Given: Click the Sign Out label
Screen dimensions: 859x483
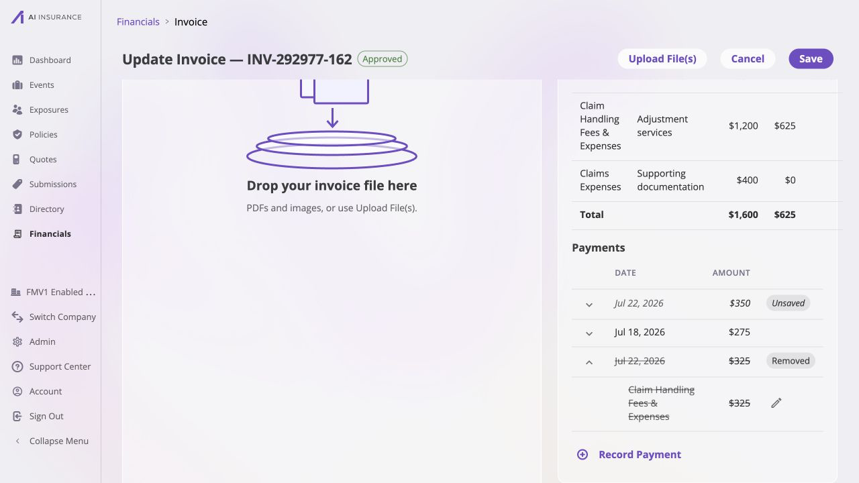Looking at the screenshot, I should [x=46, y=417].
